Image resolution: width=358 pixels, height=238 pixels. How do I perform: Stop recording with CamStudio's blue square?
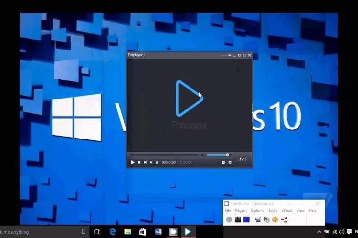[x=246, y=219]
